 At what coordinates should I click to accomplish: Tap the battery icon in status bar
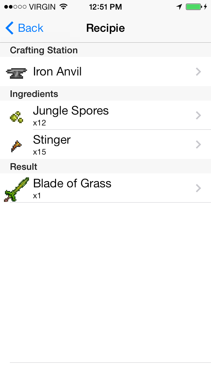194,7
